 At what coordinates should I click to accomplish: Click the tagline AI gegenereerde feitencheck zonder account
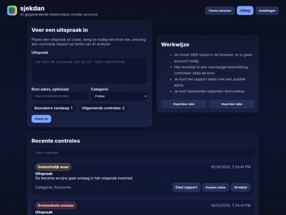pos(59,14)
